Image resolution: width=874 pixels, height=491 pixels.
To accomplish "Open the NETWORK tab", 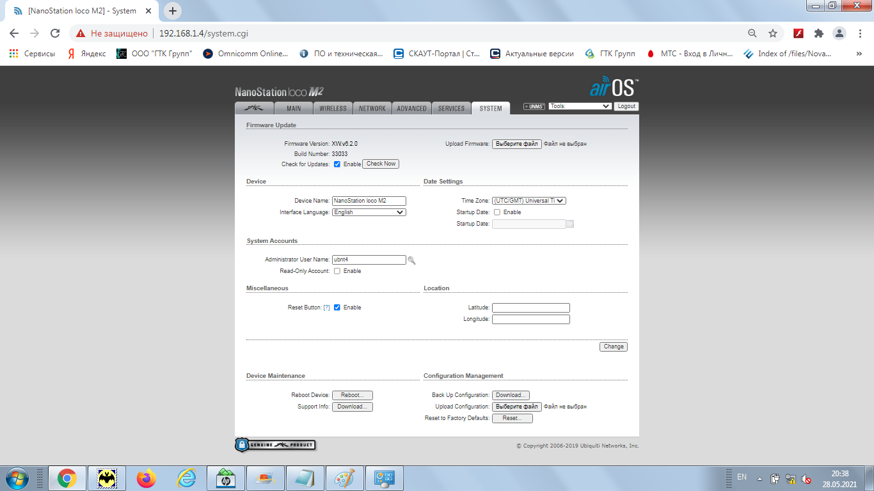I will coord(372,108).
